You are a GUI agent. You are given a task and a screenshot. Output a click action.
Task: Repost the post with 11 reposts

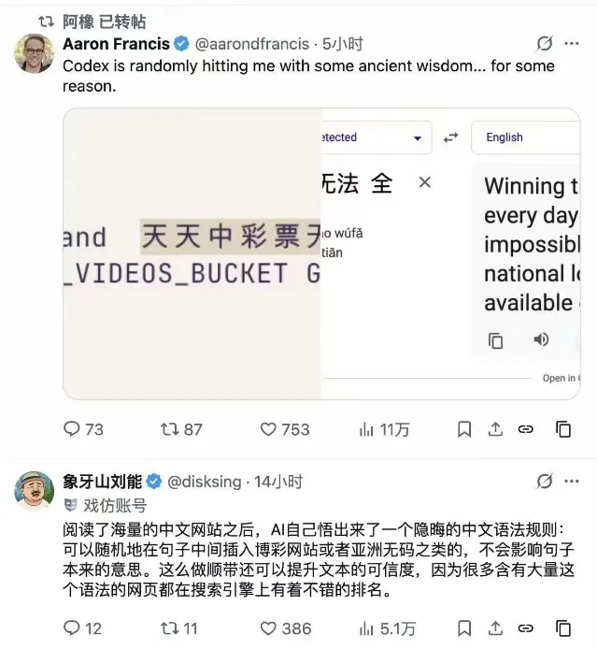(x=179, y=628)
